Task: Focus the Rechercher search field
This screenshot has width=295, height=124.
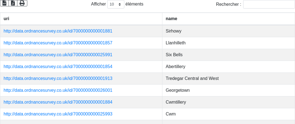Action: tap(269, 4)
